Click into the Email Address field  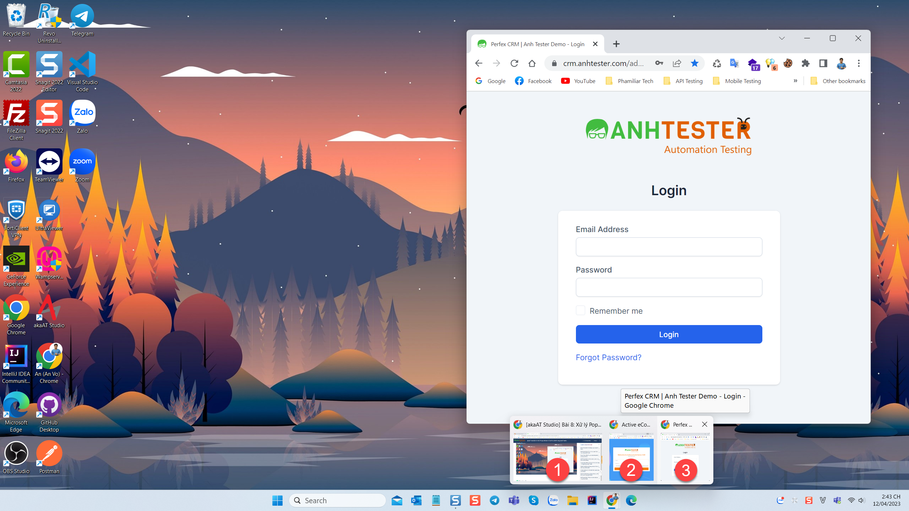(669, 247)
